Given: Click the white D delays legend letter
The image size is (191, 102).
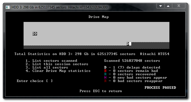Looking at the screenshot, I should [105, 67].
